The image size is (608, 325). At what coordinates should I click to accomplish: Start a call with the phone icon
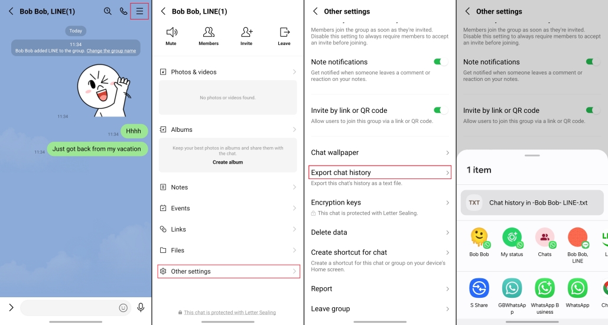coord(123,11)
